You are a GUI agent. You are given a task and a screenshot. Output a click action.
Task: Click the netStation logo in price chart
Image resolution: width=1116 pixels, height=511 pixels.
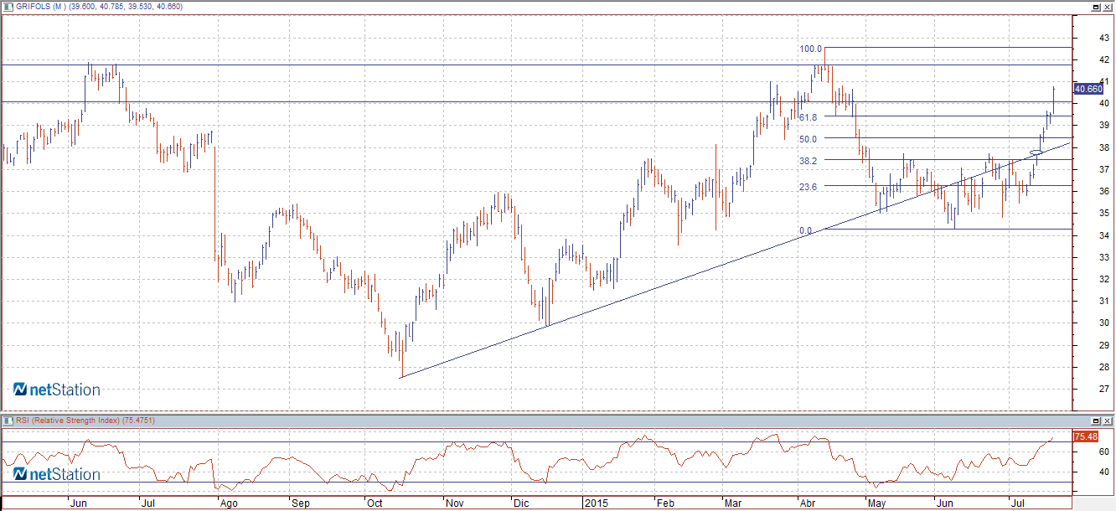pos(56,390)
